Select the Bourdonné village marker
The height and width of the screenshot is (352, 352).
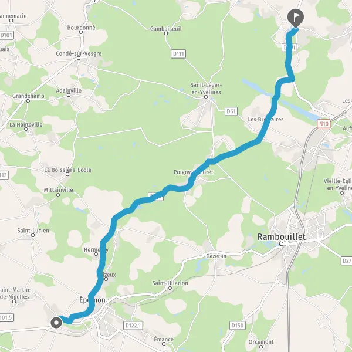pyautogui.click(x=81, y=32)
